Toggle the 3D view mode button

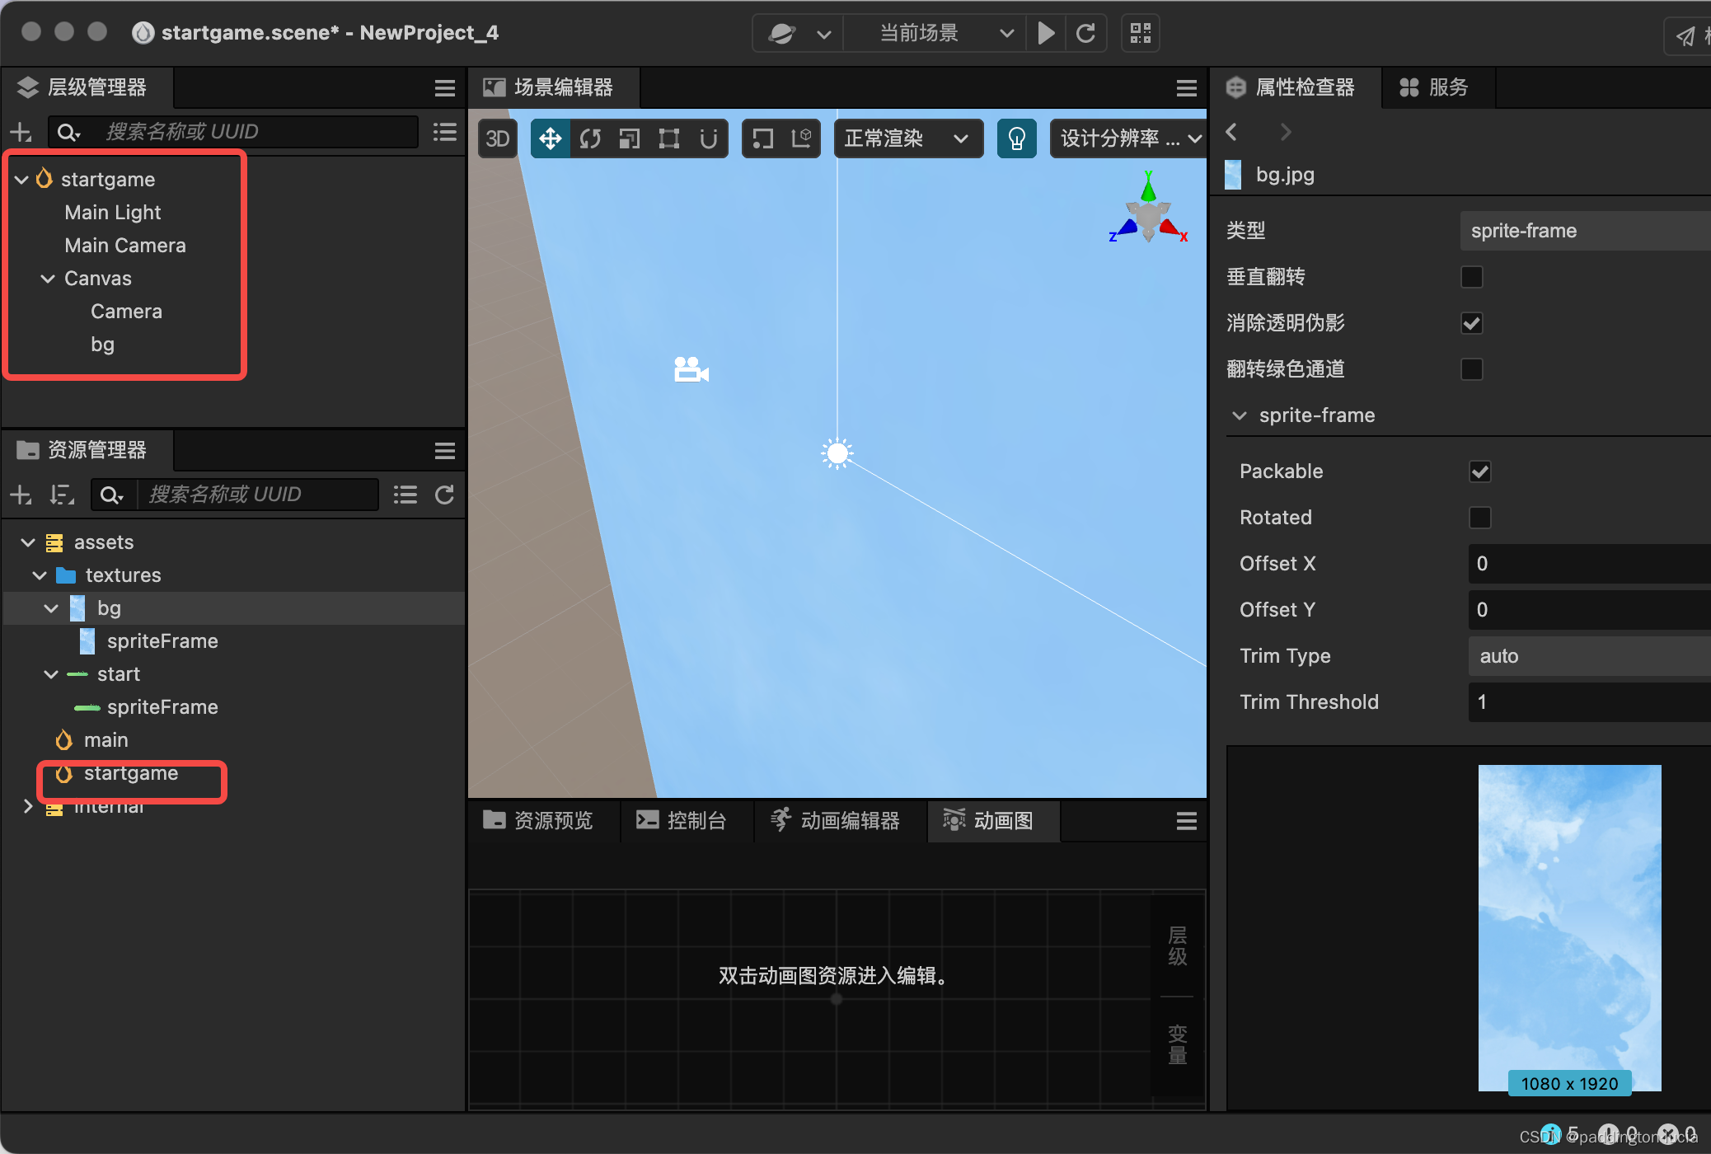tap(497, 138)
